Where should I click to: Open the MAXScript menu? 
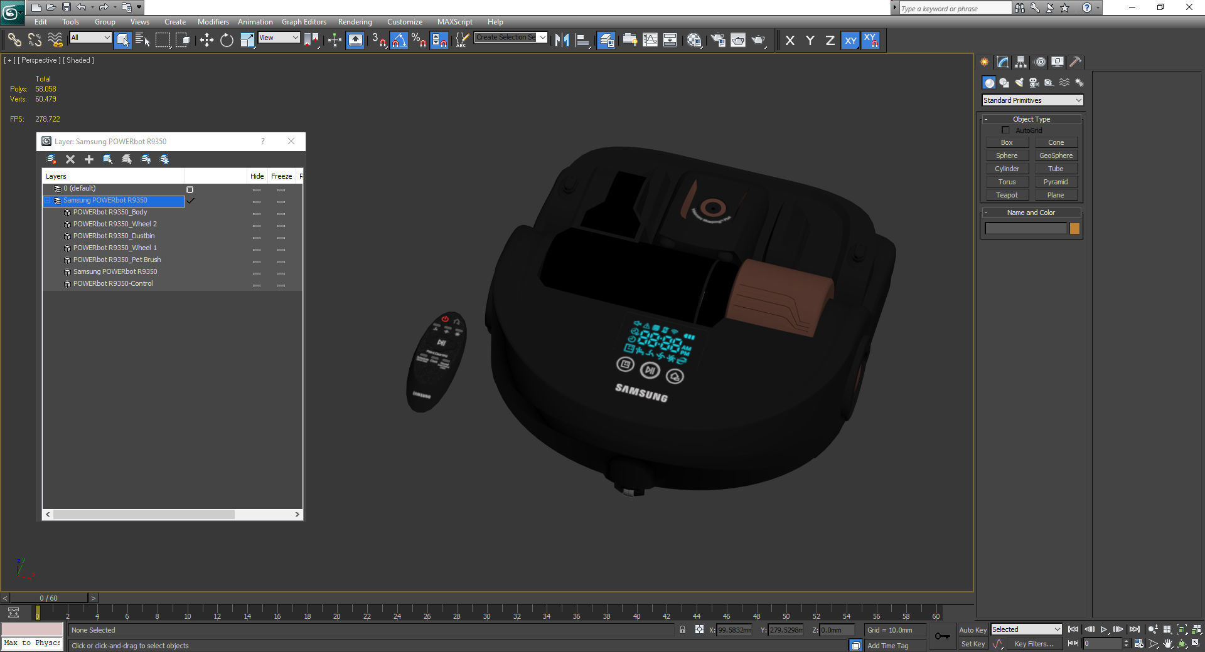[x=455, y=21]
